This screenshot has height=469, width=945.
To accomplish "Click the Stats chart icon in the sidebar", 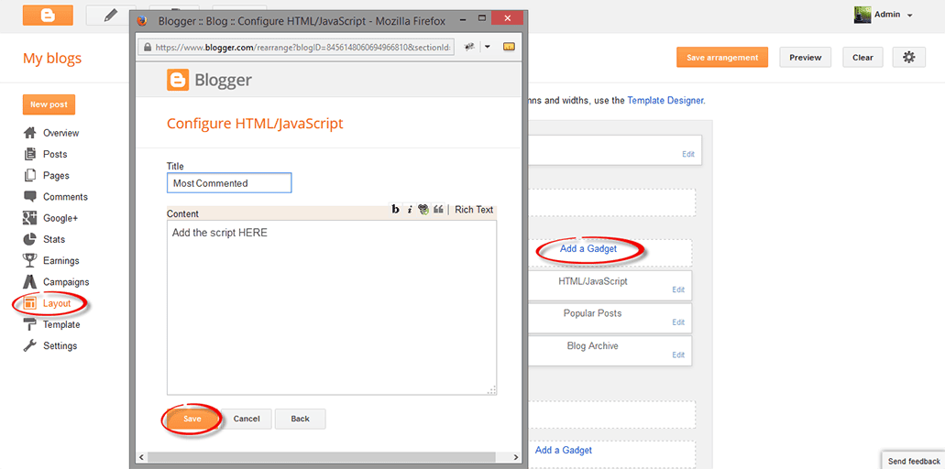I will pos(29,240).
